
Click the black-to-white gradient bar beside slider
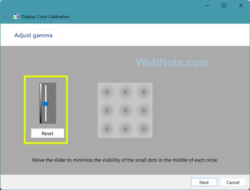tap(41, 103)
